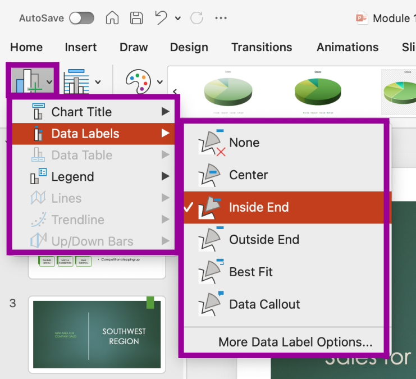The height and width of the screenshot is (379, 416).
Task: Go to the Transitions tab
Action: coord(262,47)
